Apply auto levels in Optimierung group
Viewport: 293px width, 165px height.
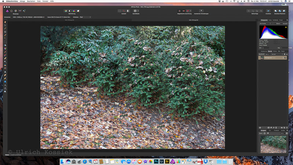(65, 11)
